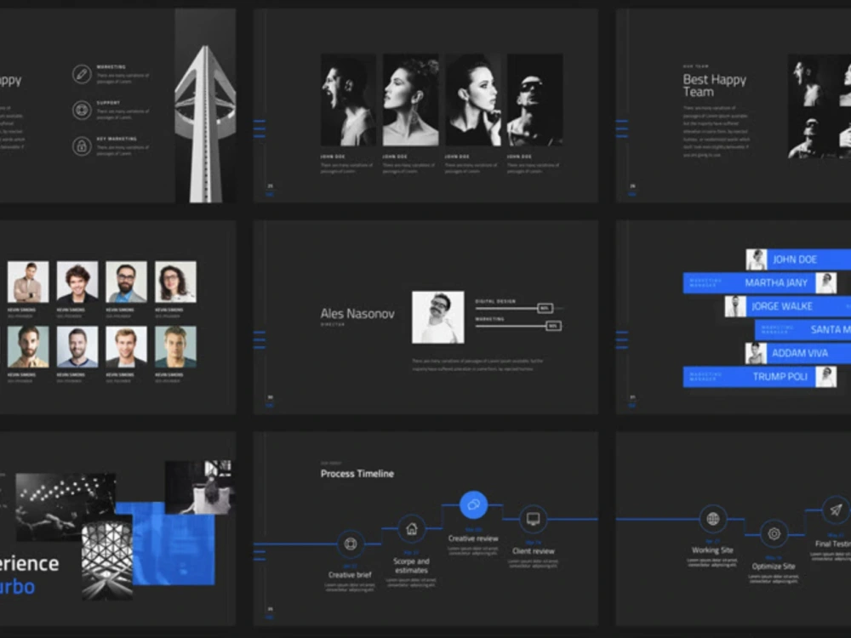This screenshot has width=851, height=638.
Task: Select the man in suit and tie photo
Action: [127, 347]
